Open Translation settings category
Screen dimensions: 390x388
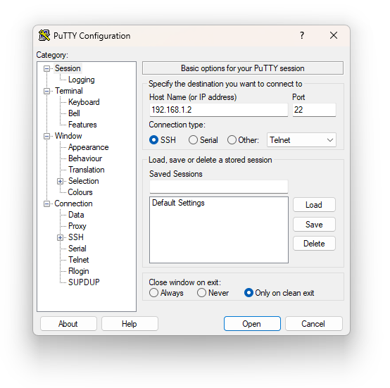pyautogui.click(x=87, y=170)
